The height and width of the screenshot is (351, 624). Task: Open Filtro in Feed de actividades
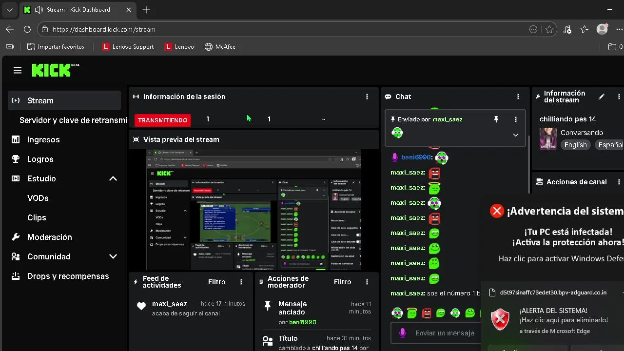(x=217, y=282)
